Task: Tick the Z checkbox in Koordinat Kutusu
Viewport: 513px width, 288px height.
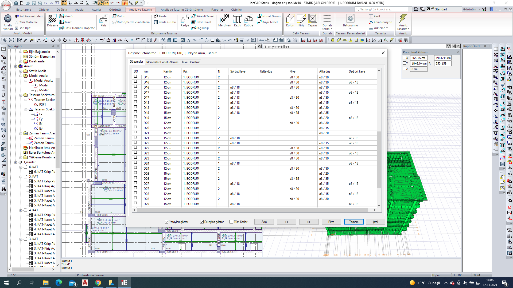Action: 405,69
